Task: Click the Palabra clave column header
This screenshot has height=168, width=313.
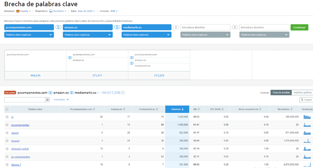Action: [35, 109]
